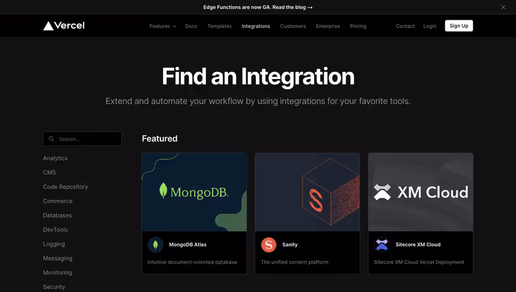Select the Monitoring category

point(57,273)
